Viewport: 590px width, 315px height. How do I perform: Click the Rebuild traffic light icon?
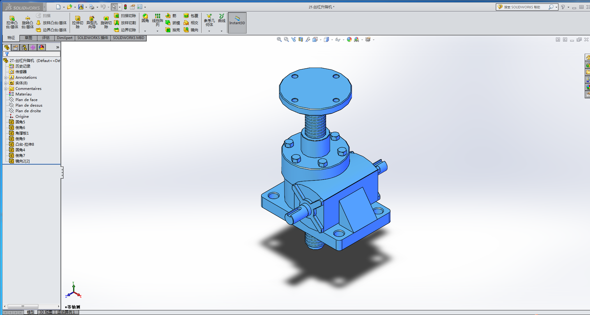coord(125,7)
